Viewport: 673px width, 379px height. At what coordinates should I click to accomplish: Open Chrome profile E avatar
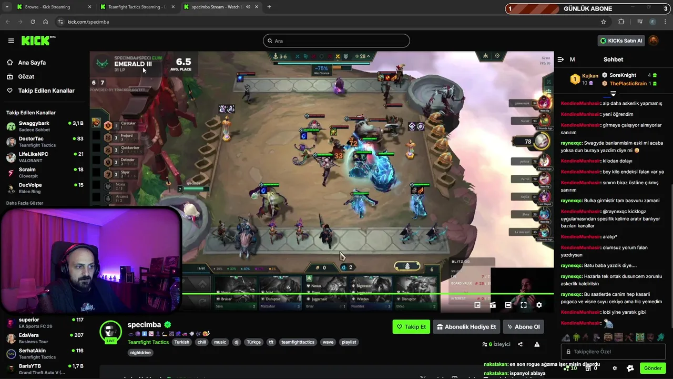tap(653, 22)
